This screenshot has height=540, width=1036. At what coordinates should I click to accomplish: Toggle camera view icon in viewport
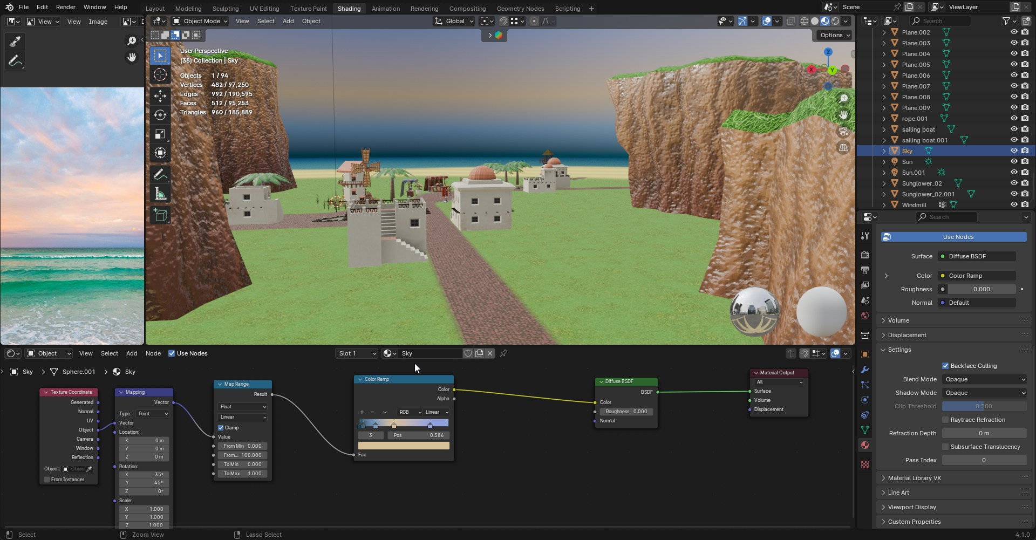pos(843,131)
